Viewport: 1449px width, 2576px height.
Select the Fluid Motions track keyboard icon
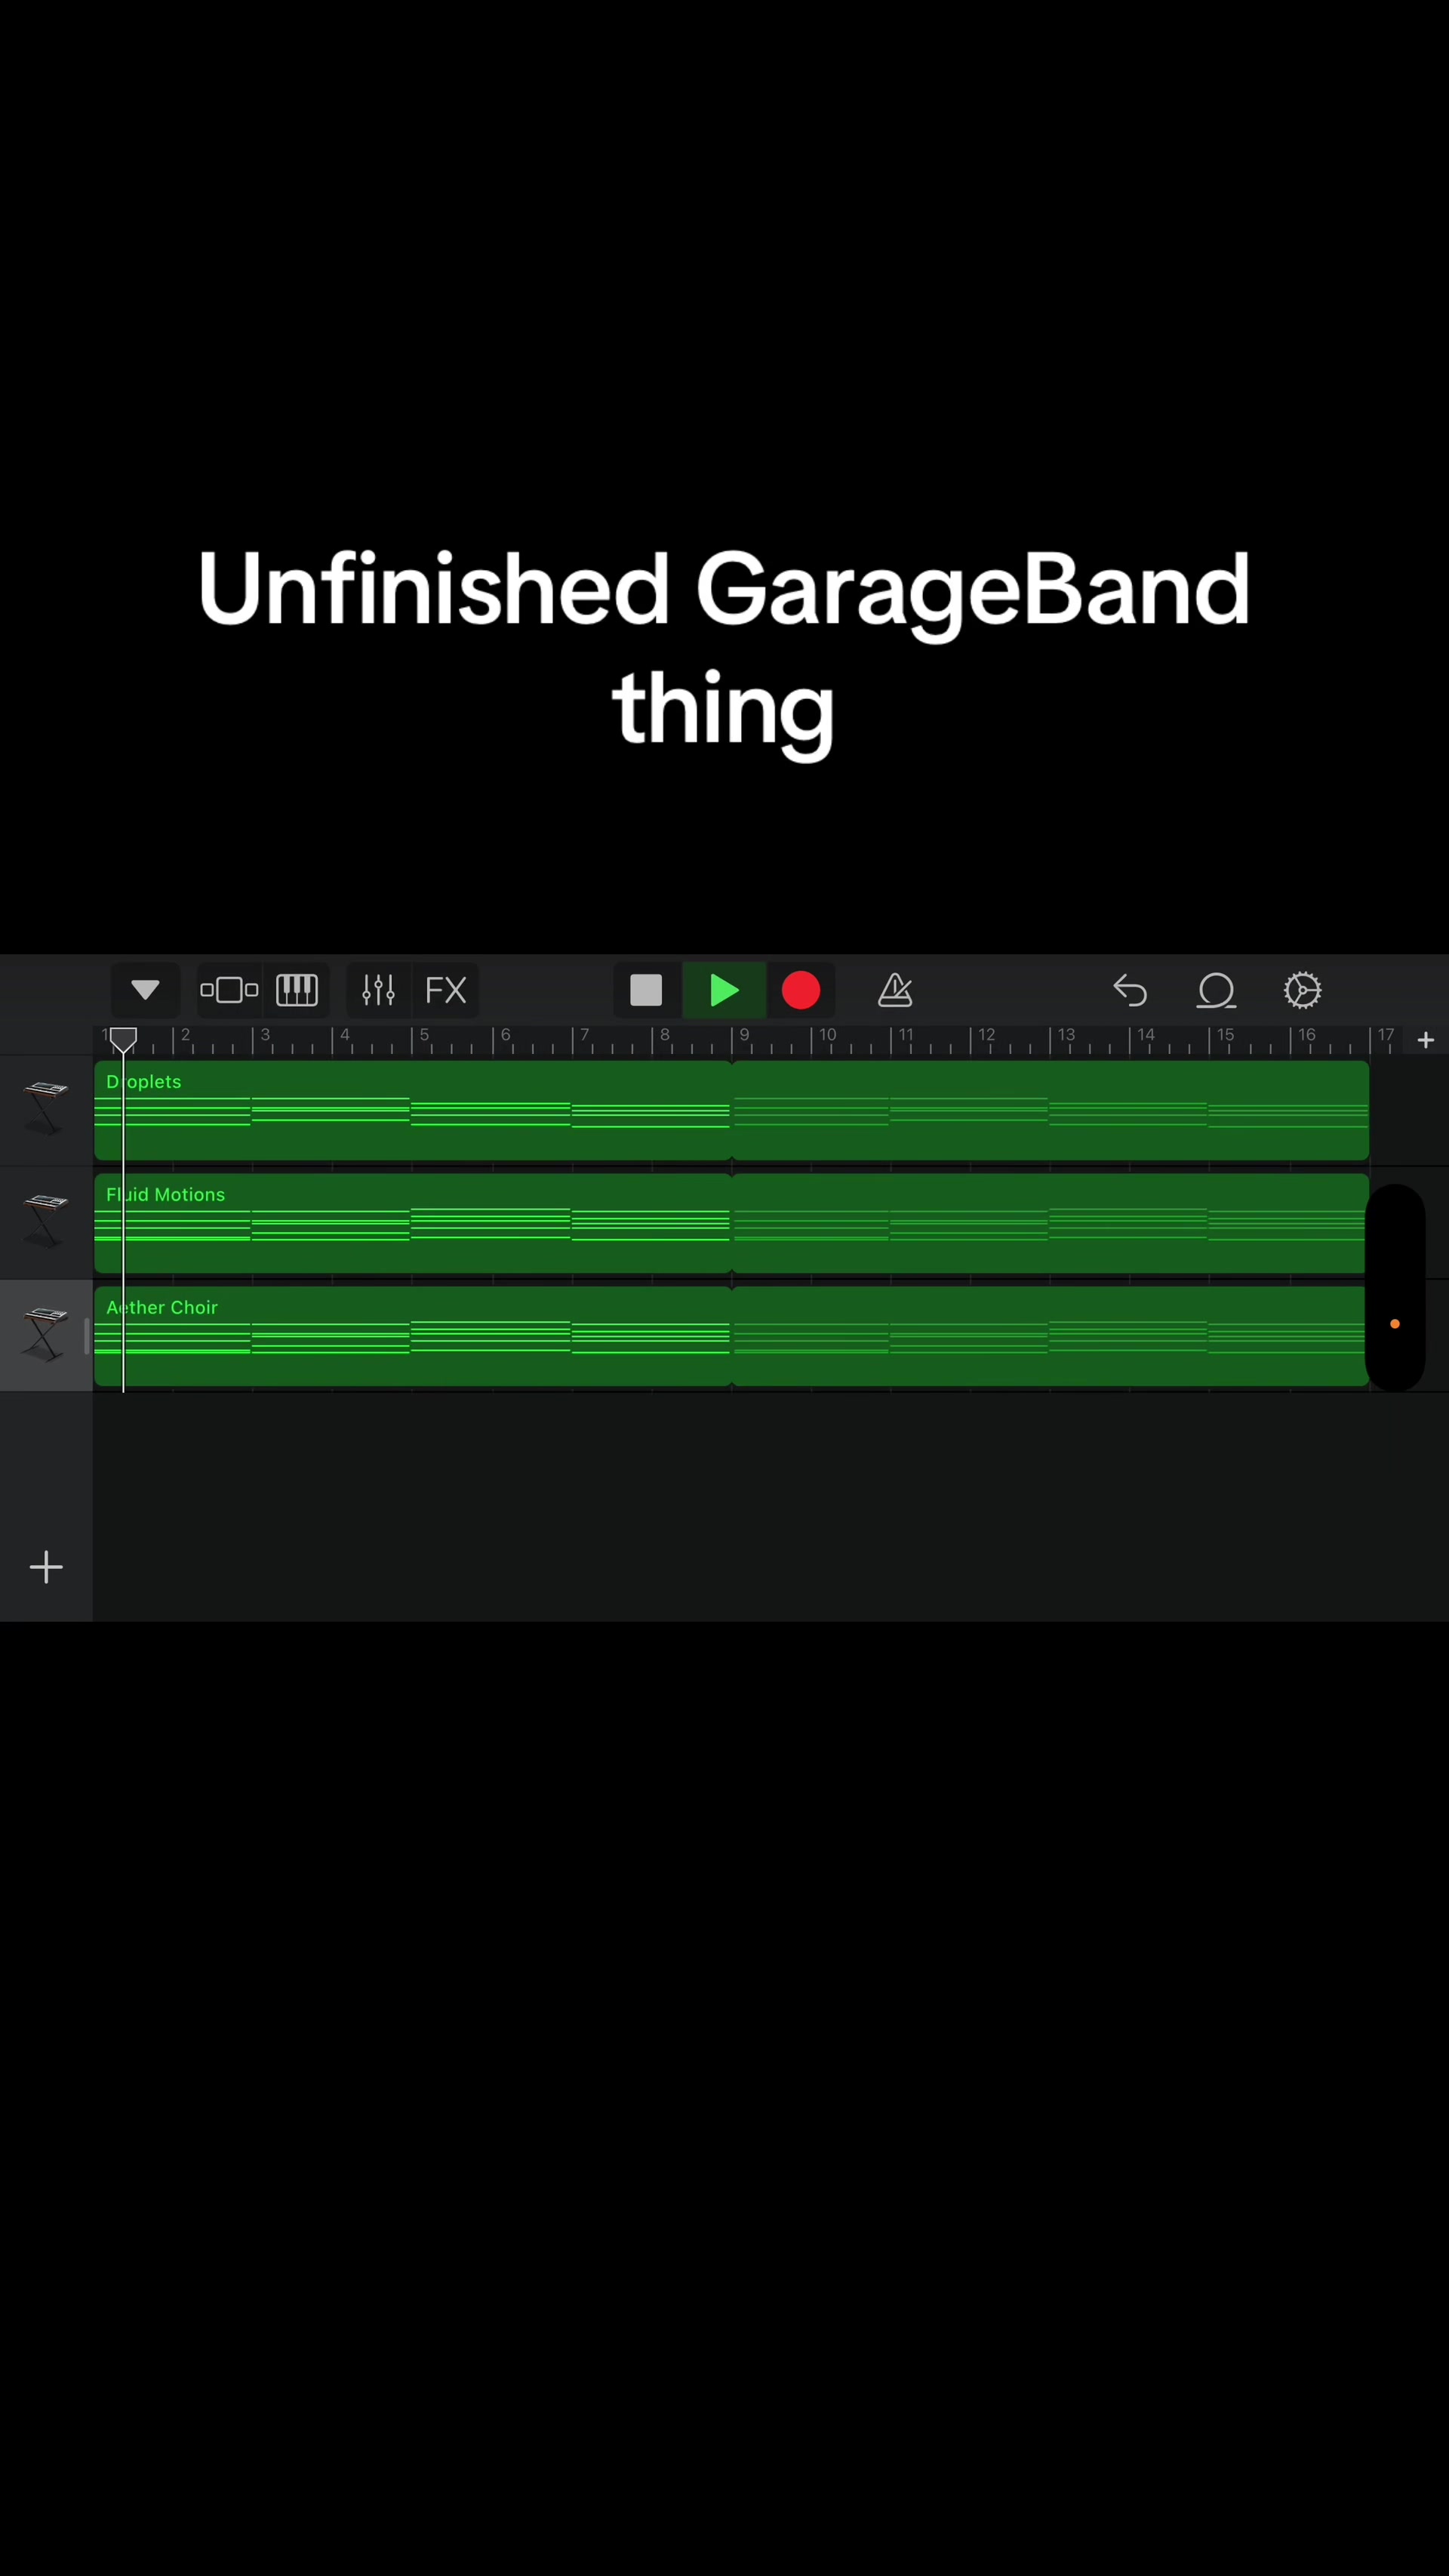coord(46,1221)
